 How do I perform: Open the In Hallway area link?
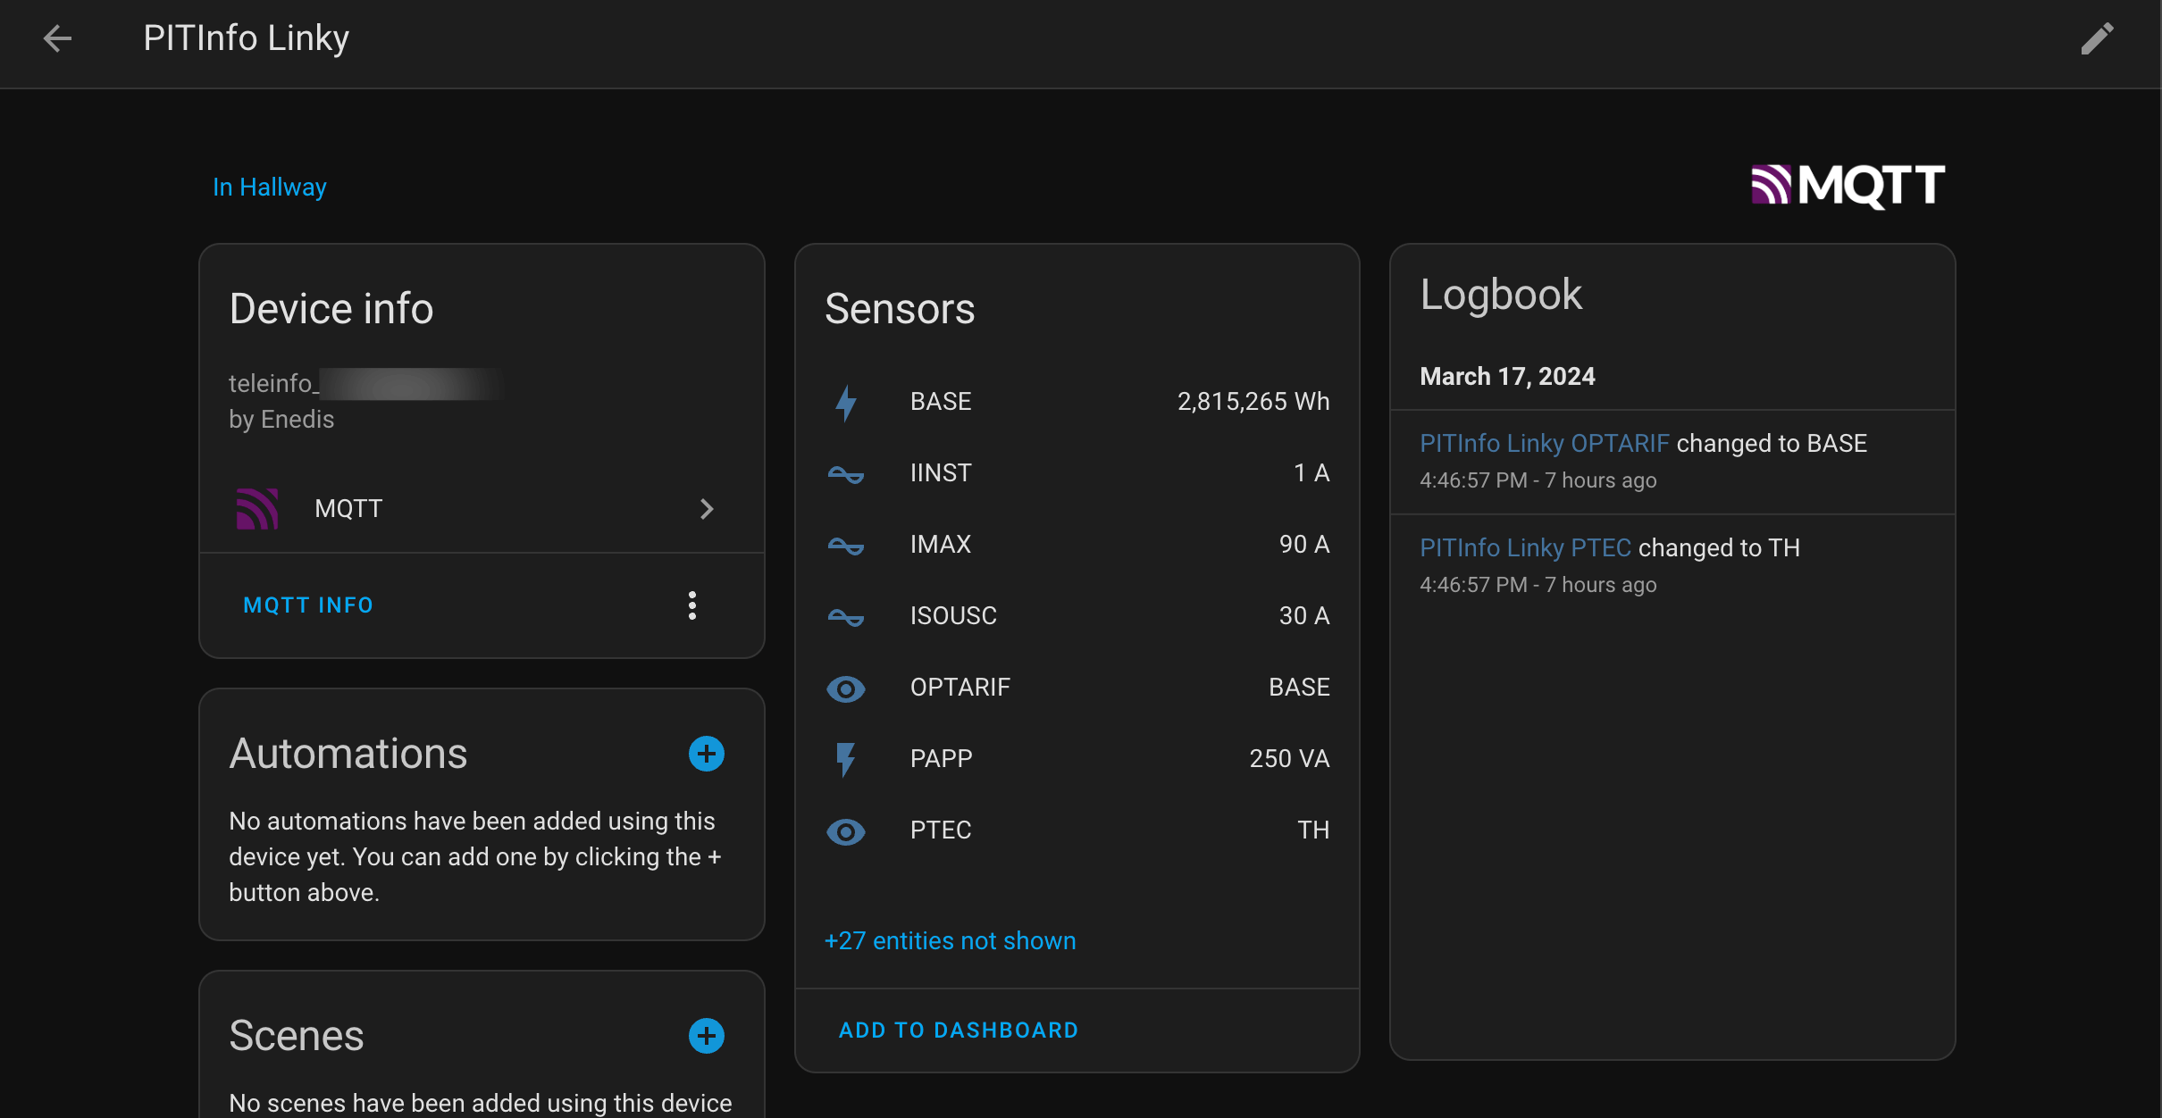coord(269,187)
